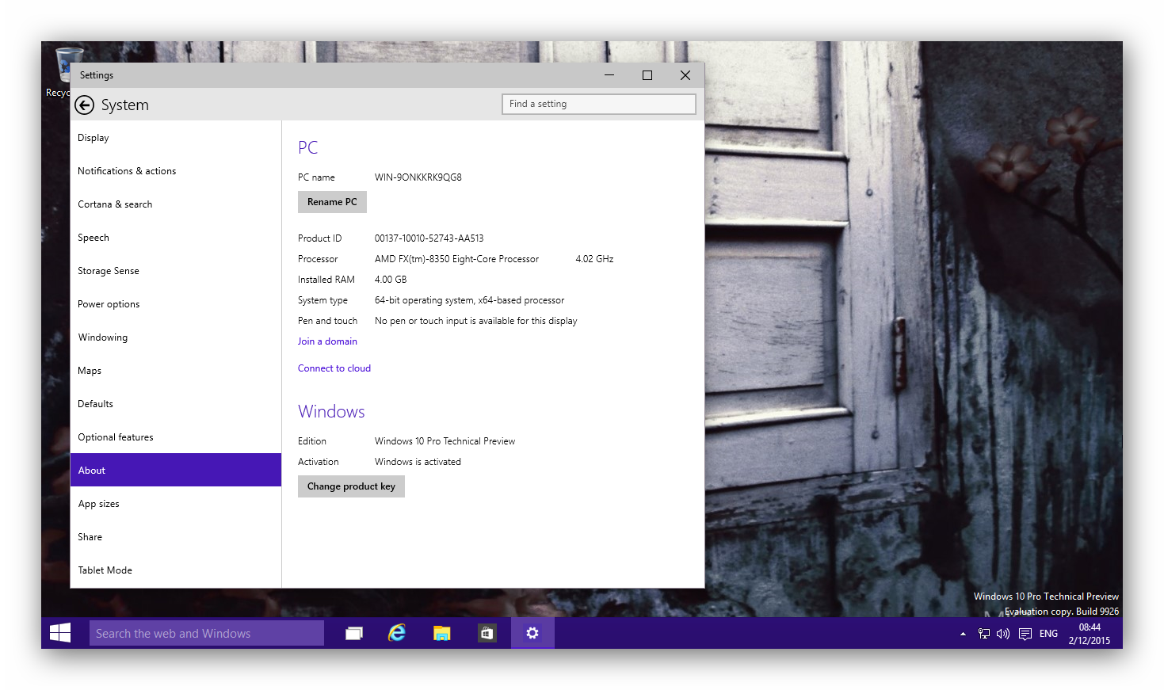
Task: Follow the Join a domain link
Action: pos(327,341)
